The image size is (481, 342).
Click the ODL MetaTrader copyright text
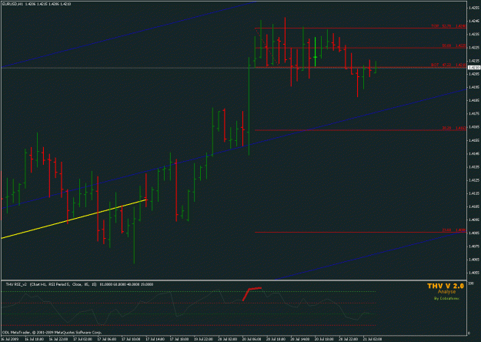(52, 333)
